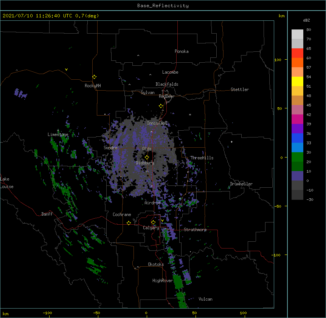Click the yellow V marker northeast of Calgary

click(x=162, y=221)
